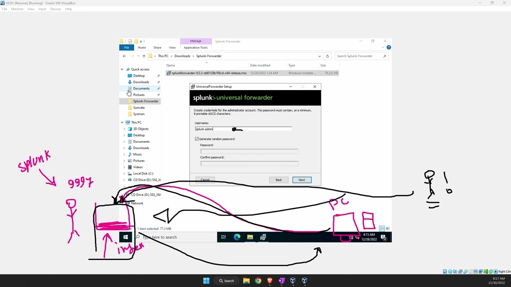Click the Username input field
The image size is (511, 287).
click(x=243, y=129)
